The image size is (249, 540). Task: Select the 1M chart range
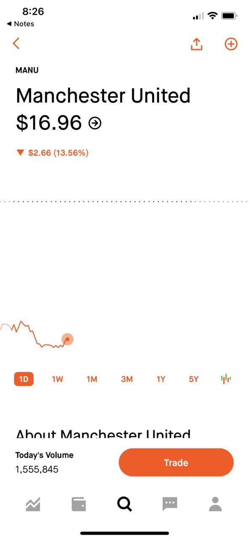click(92, 379)
